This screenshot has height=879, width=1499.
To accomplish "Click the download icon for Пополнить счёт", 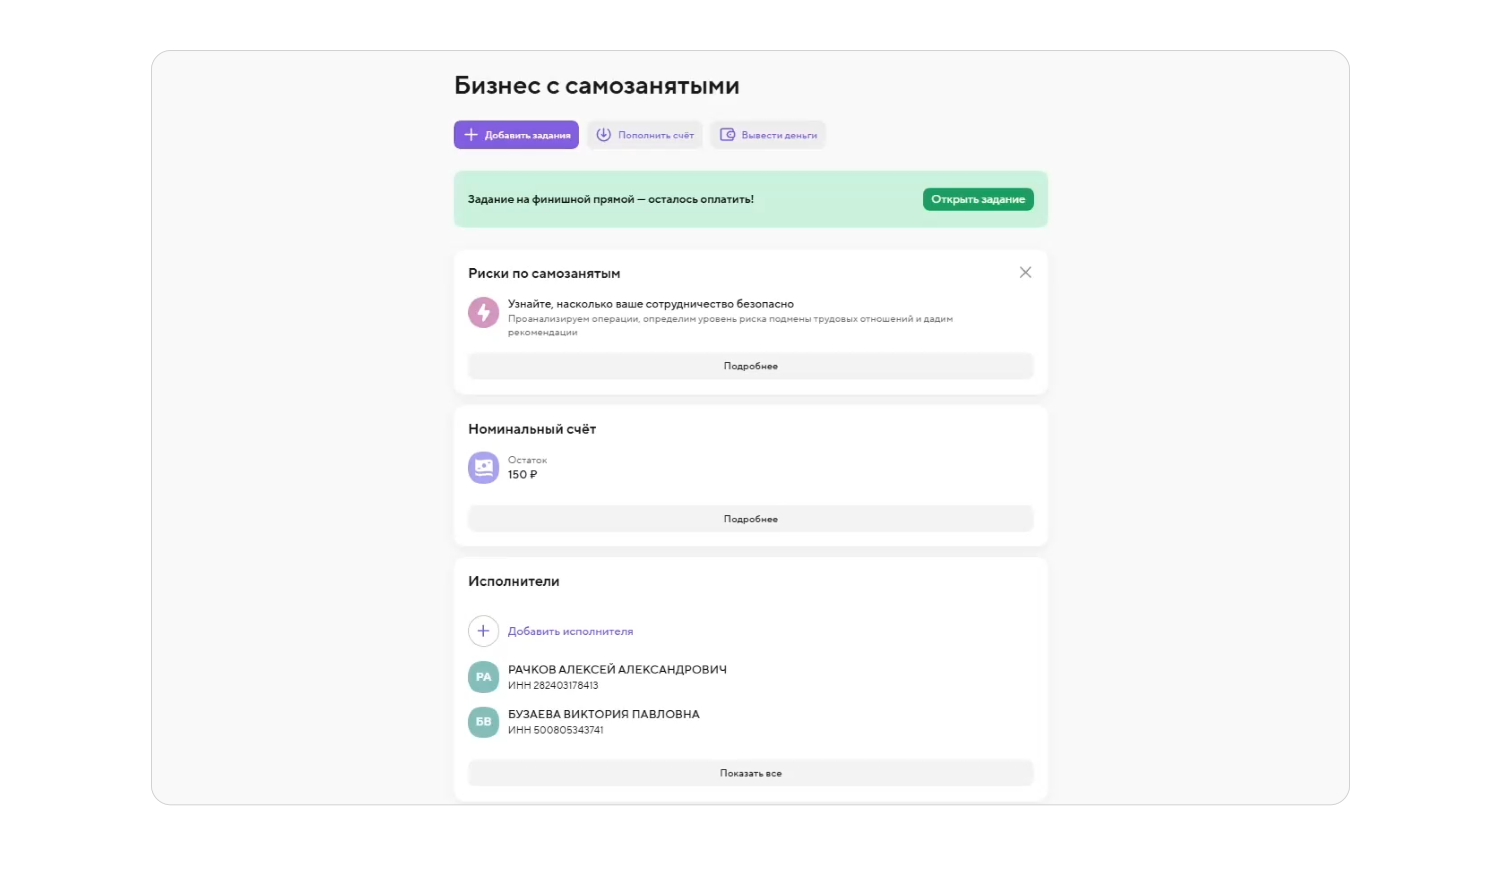I will pos(603,135).
